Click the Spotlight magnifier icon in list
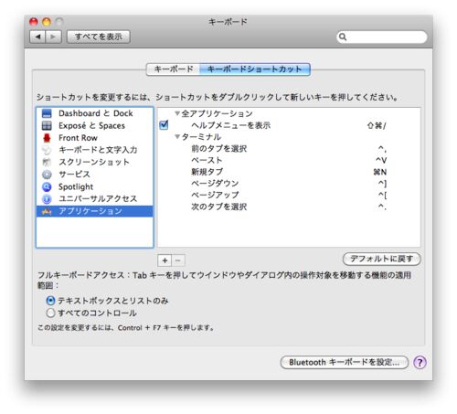The height and width of the screenshot is (414, 457). (47, 186)
